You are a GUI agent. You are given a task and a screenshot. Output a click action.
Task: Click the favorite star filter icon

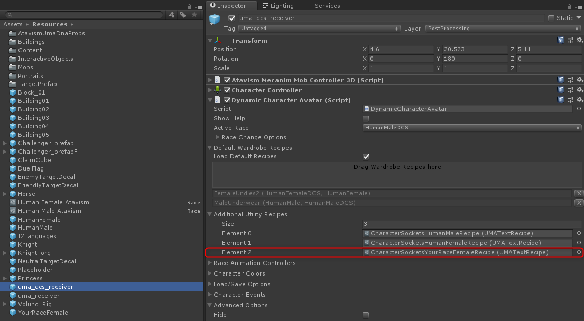[x=194, y=15]
